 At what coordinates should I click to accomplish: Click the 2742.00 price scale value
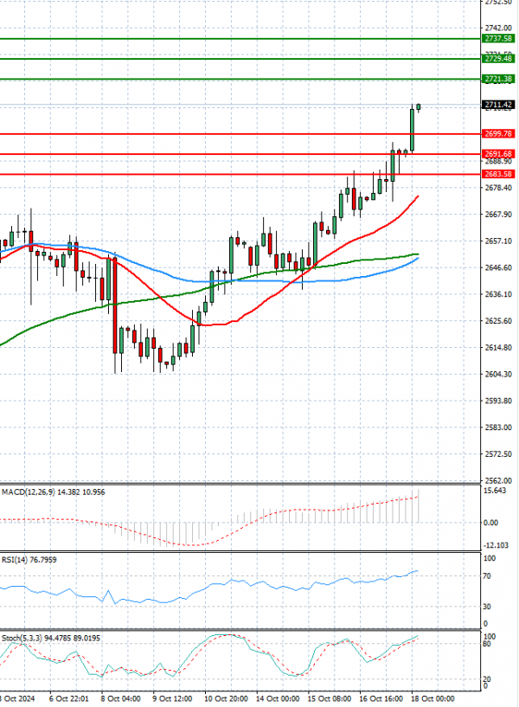[x=498, y=28]
